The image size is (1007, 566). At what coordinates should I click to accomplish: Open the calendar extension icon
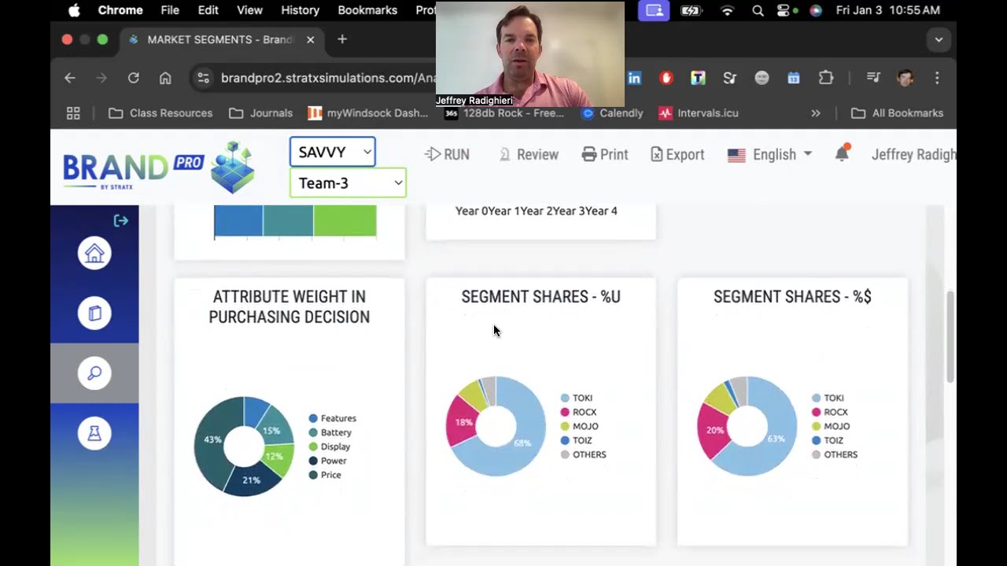(793, 78)
